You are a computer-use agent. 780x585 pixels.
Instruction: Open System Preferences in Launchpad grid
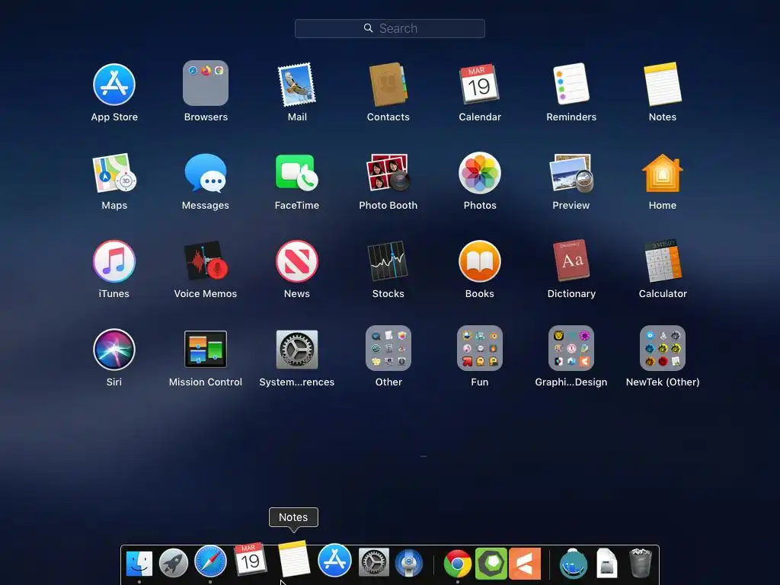tap(297, 349)
